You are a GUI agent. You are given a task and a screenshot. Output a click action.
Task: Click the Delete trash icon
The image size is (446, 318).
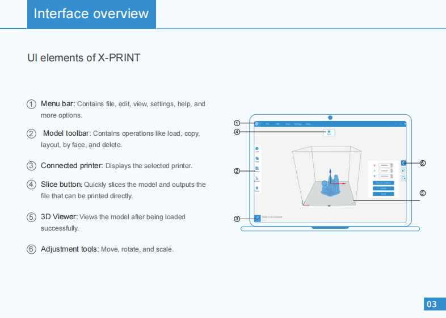(x=257, y=189)
